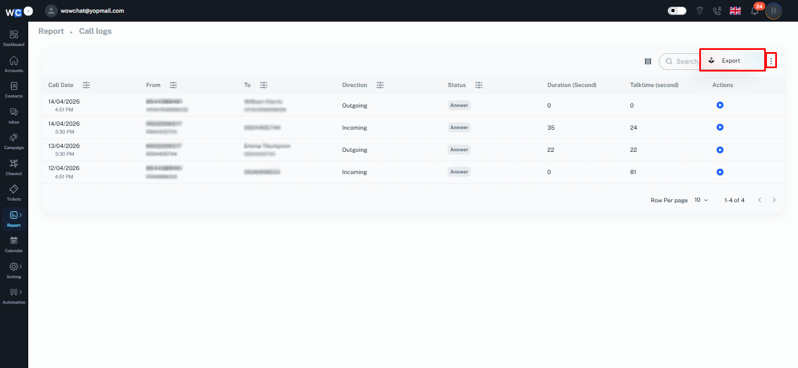Open the column visibility icon
The image size is (798, 368).
click(648, 62)
